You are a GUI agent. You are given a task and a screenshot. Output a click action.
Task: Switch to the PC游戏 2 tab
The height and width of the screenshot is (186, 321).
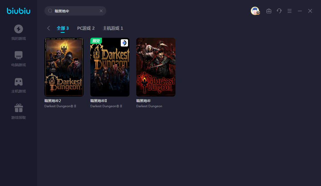86,28
